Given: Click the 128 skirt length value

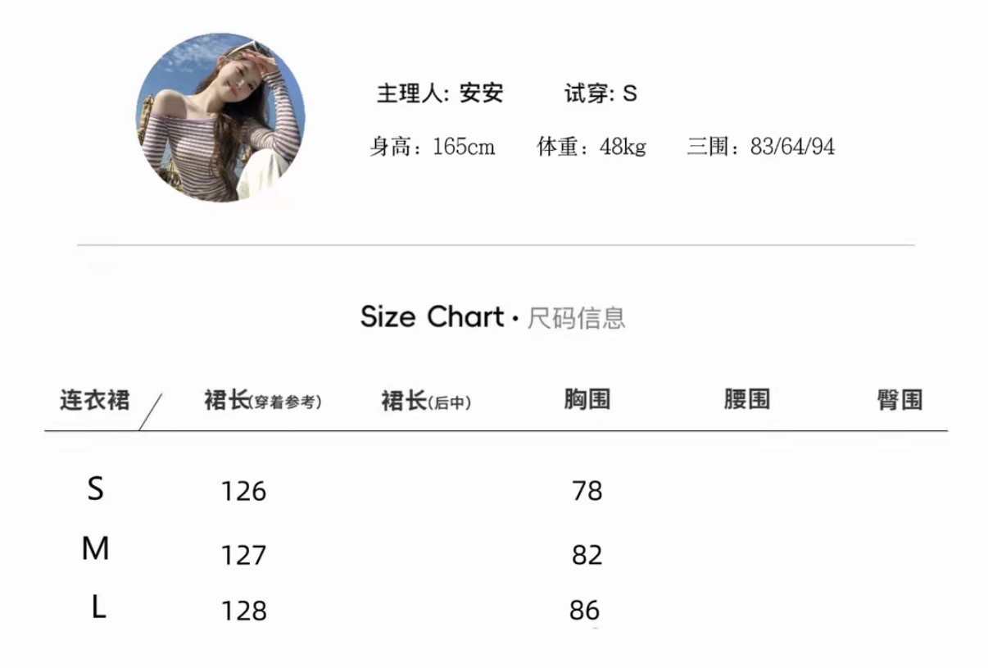Looking at the screenshot, I should [244, 611].
